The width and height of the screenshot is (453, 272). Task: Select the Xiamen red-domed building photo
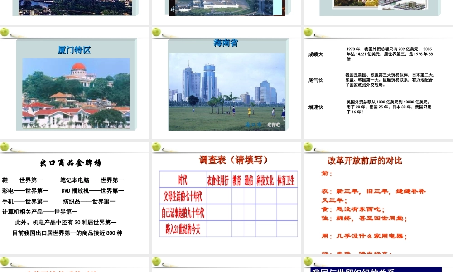click(x=76, y=93)
